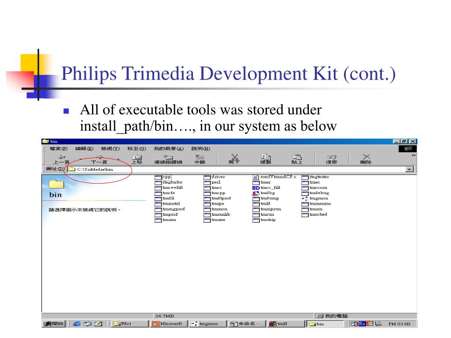The height and width of the screenshot is (338, 451).
Task: Click the Cut (剪下) scissors icon
Action: [x=234, y=159]
